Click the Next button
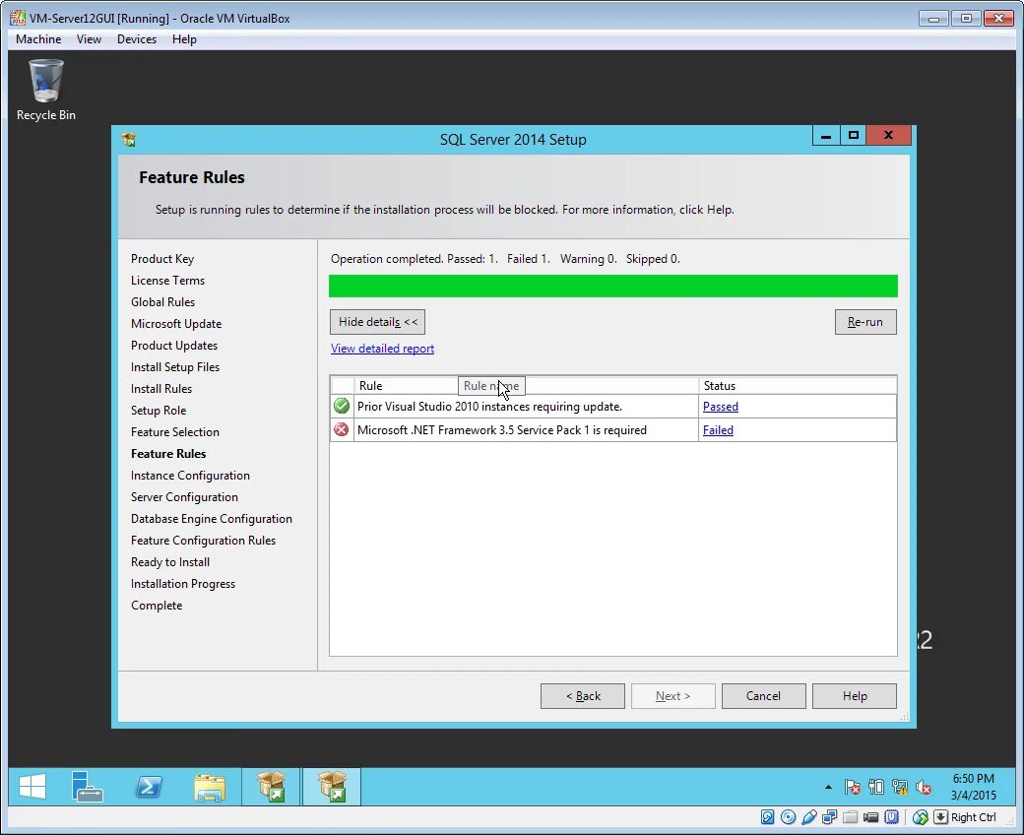Viewport: 1024px width, 835px height. [672, 696]
